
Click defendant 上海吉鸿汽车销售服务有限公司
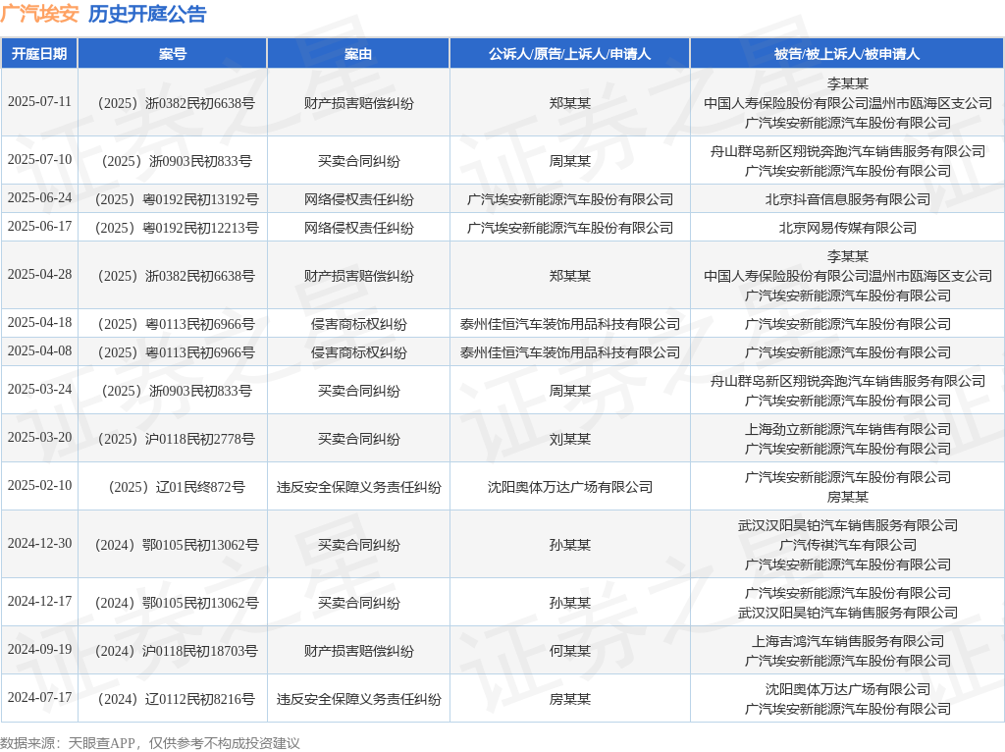(847, 642)
